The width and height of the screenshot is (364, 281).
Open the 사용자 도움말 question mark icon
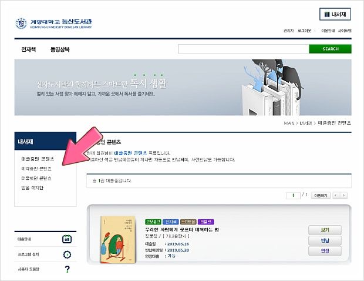(67, 269)
